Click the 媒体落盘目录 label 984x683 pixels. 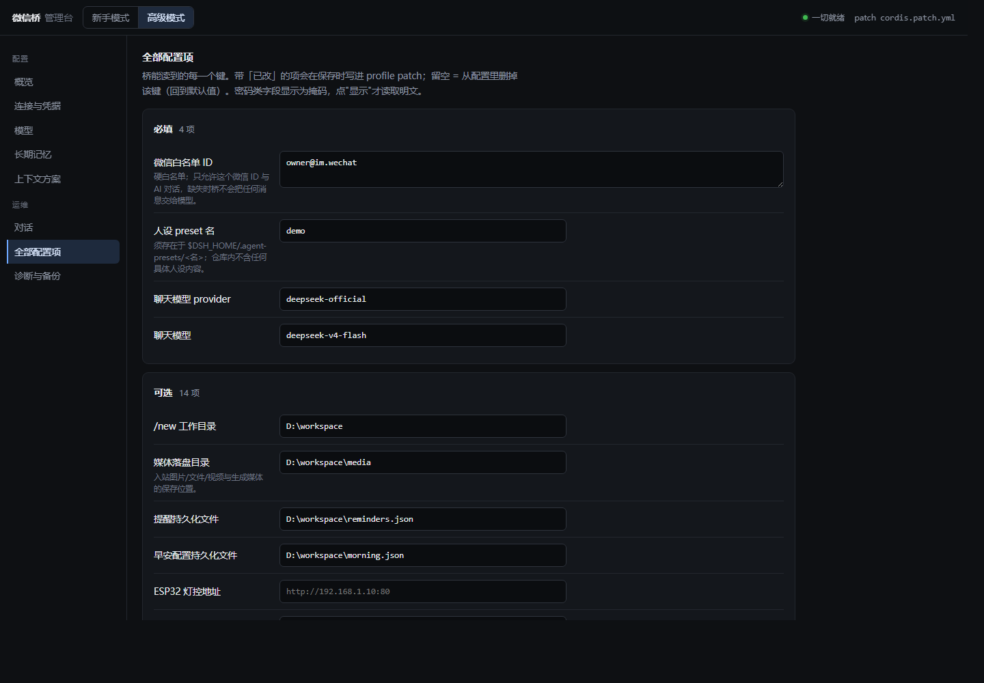click(x=182, y=462)
